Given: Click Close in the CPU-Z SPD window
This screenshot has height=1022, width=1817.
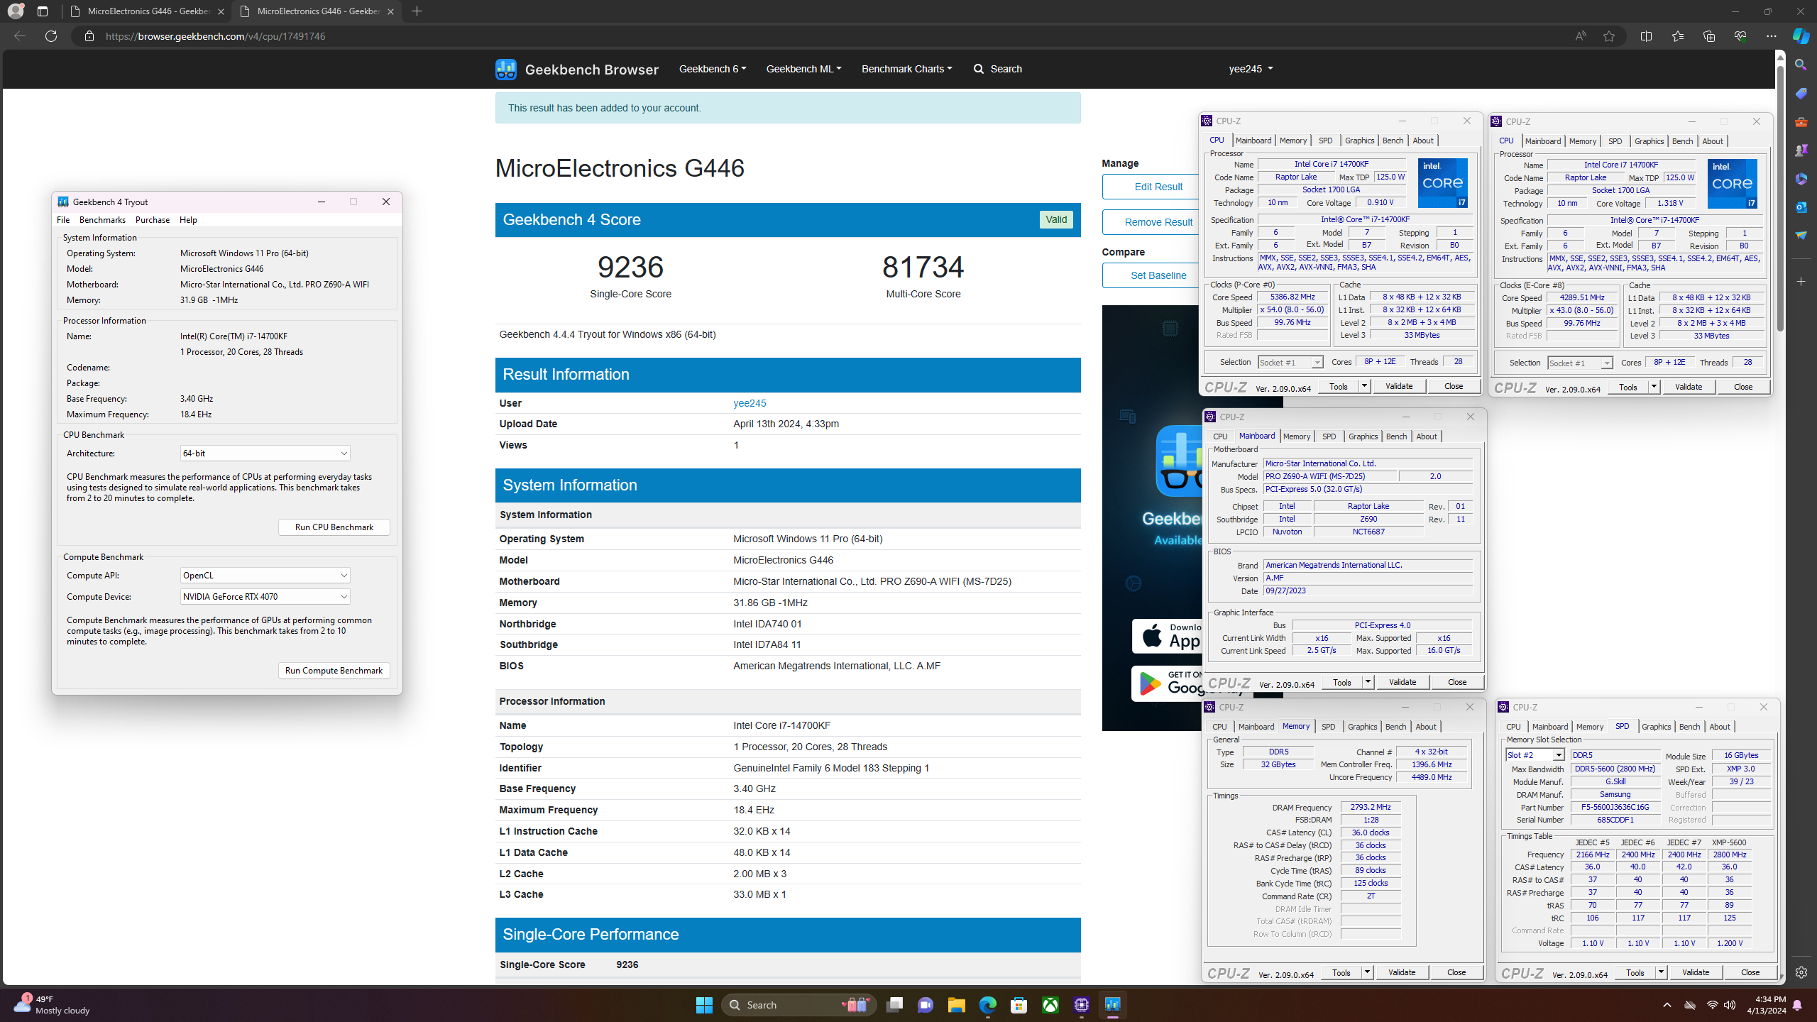Looking at the screenshot, I should pyautogui.click(x=1750, y=972).
